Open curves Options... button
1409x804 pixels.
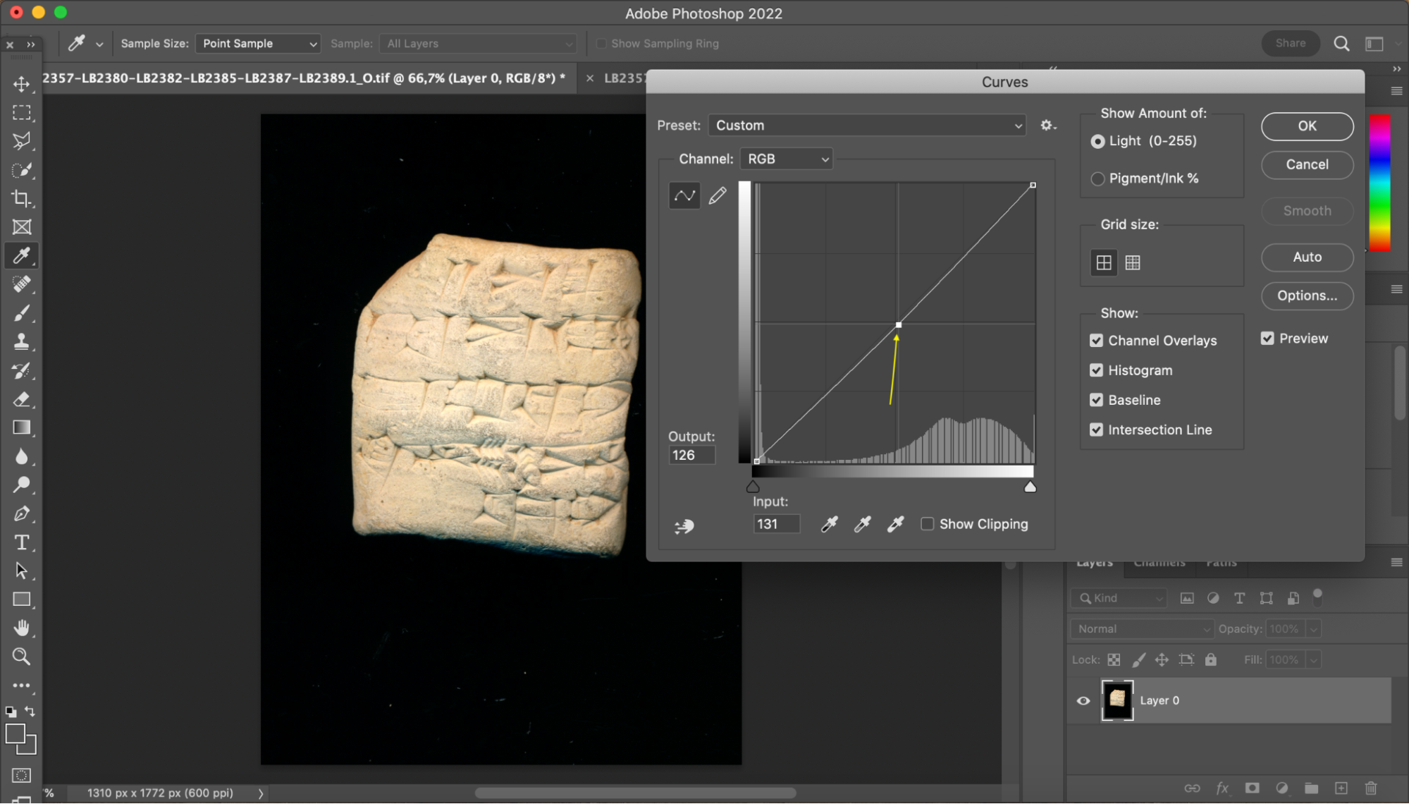tap(1307, 296)
